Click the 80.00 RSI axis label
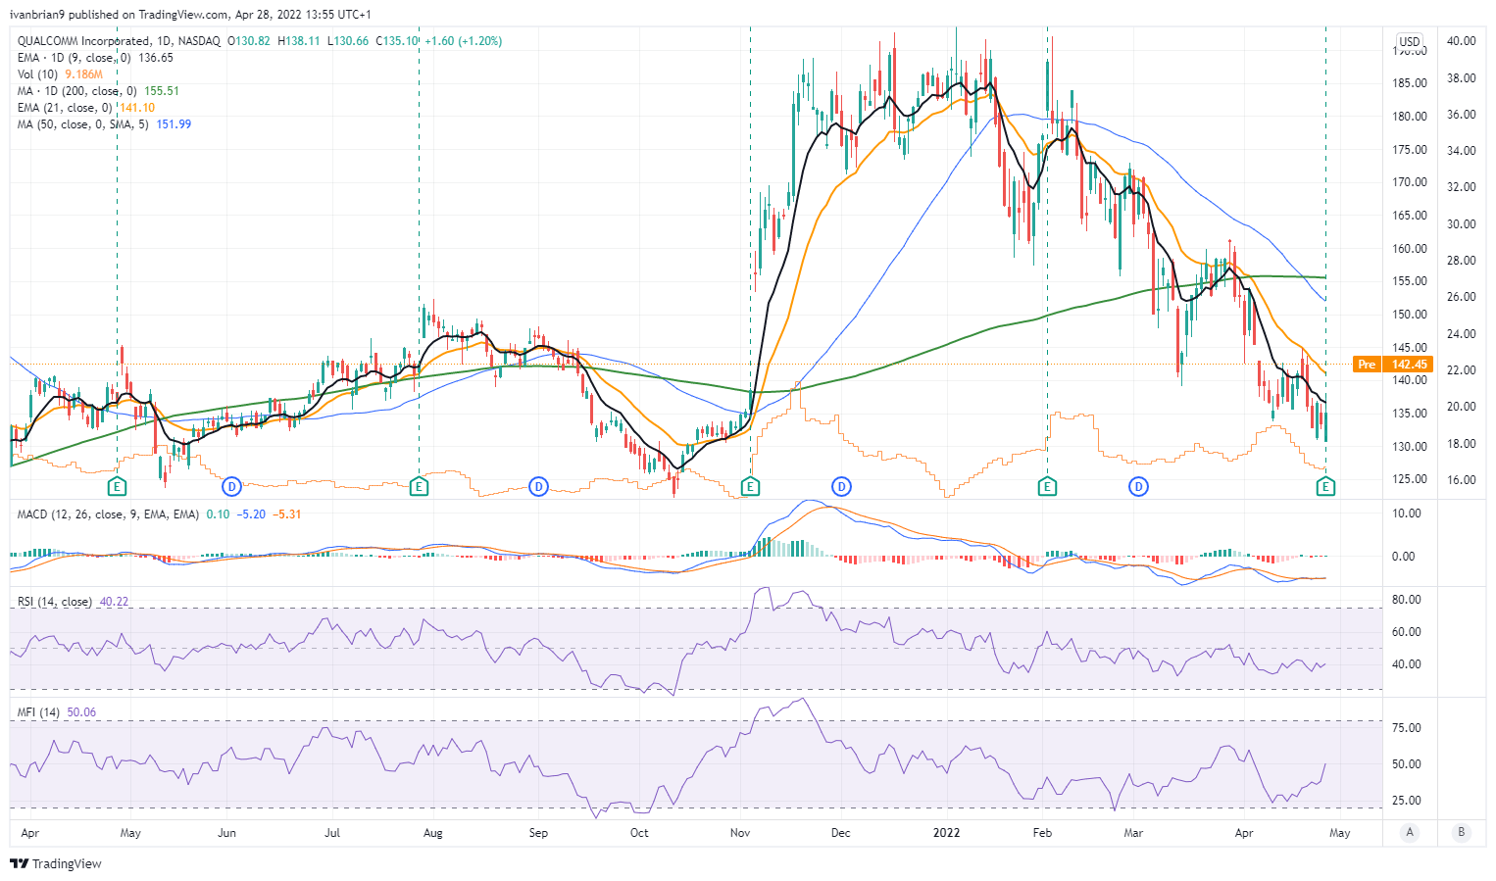Viewport: 1496px width, 881px height. [x=1407, y=600]
